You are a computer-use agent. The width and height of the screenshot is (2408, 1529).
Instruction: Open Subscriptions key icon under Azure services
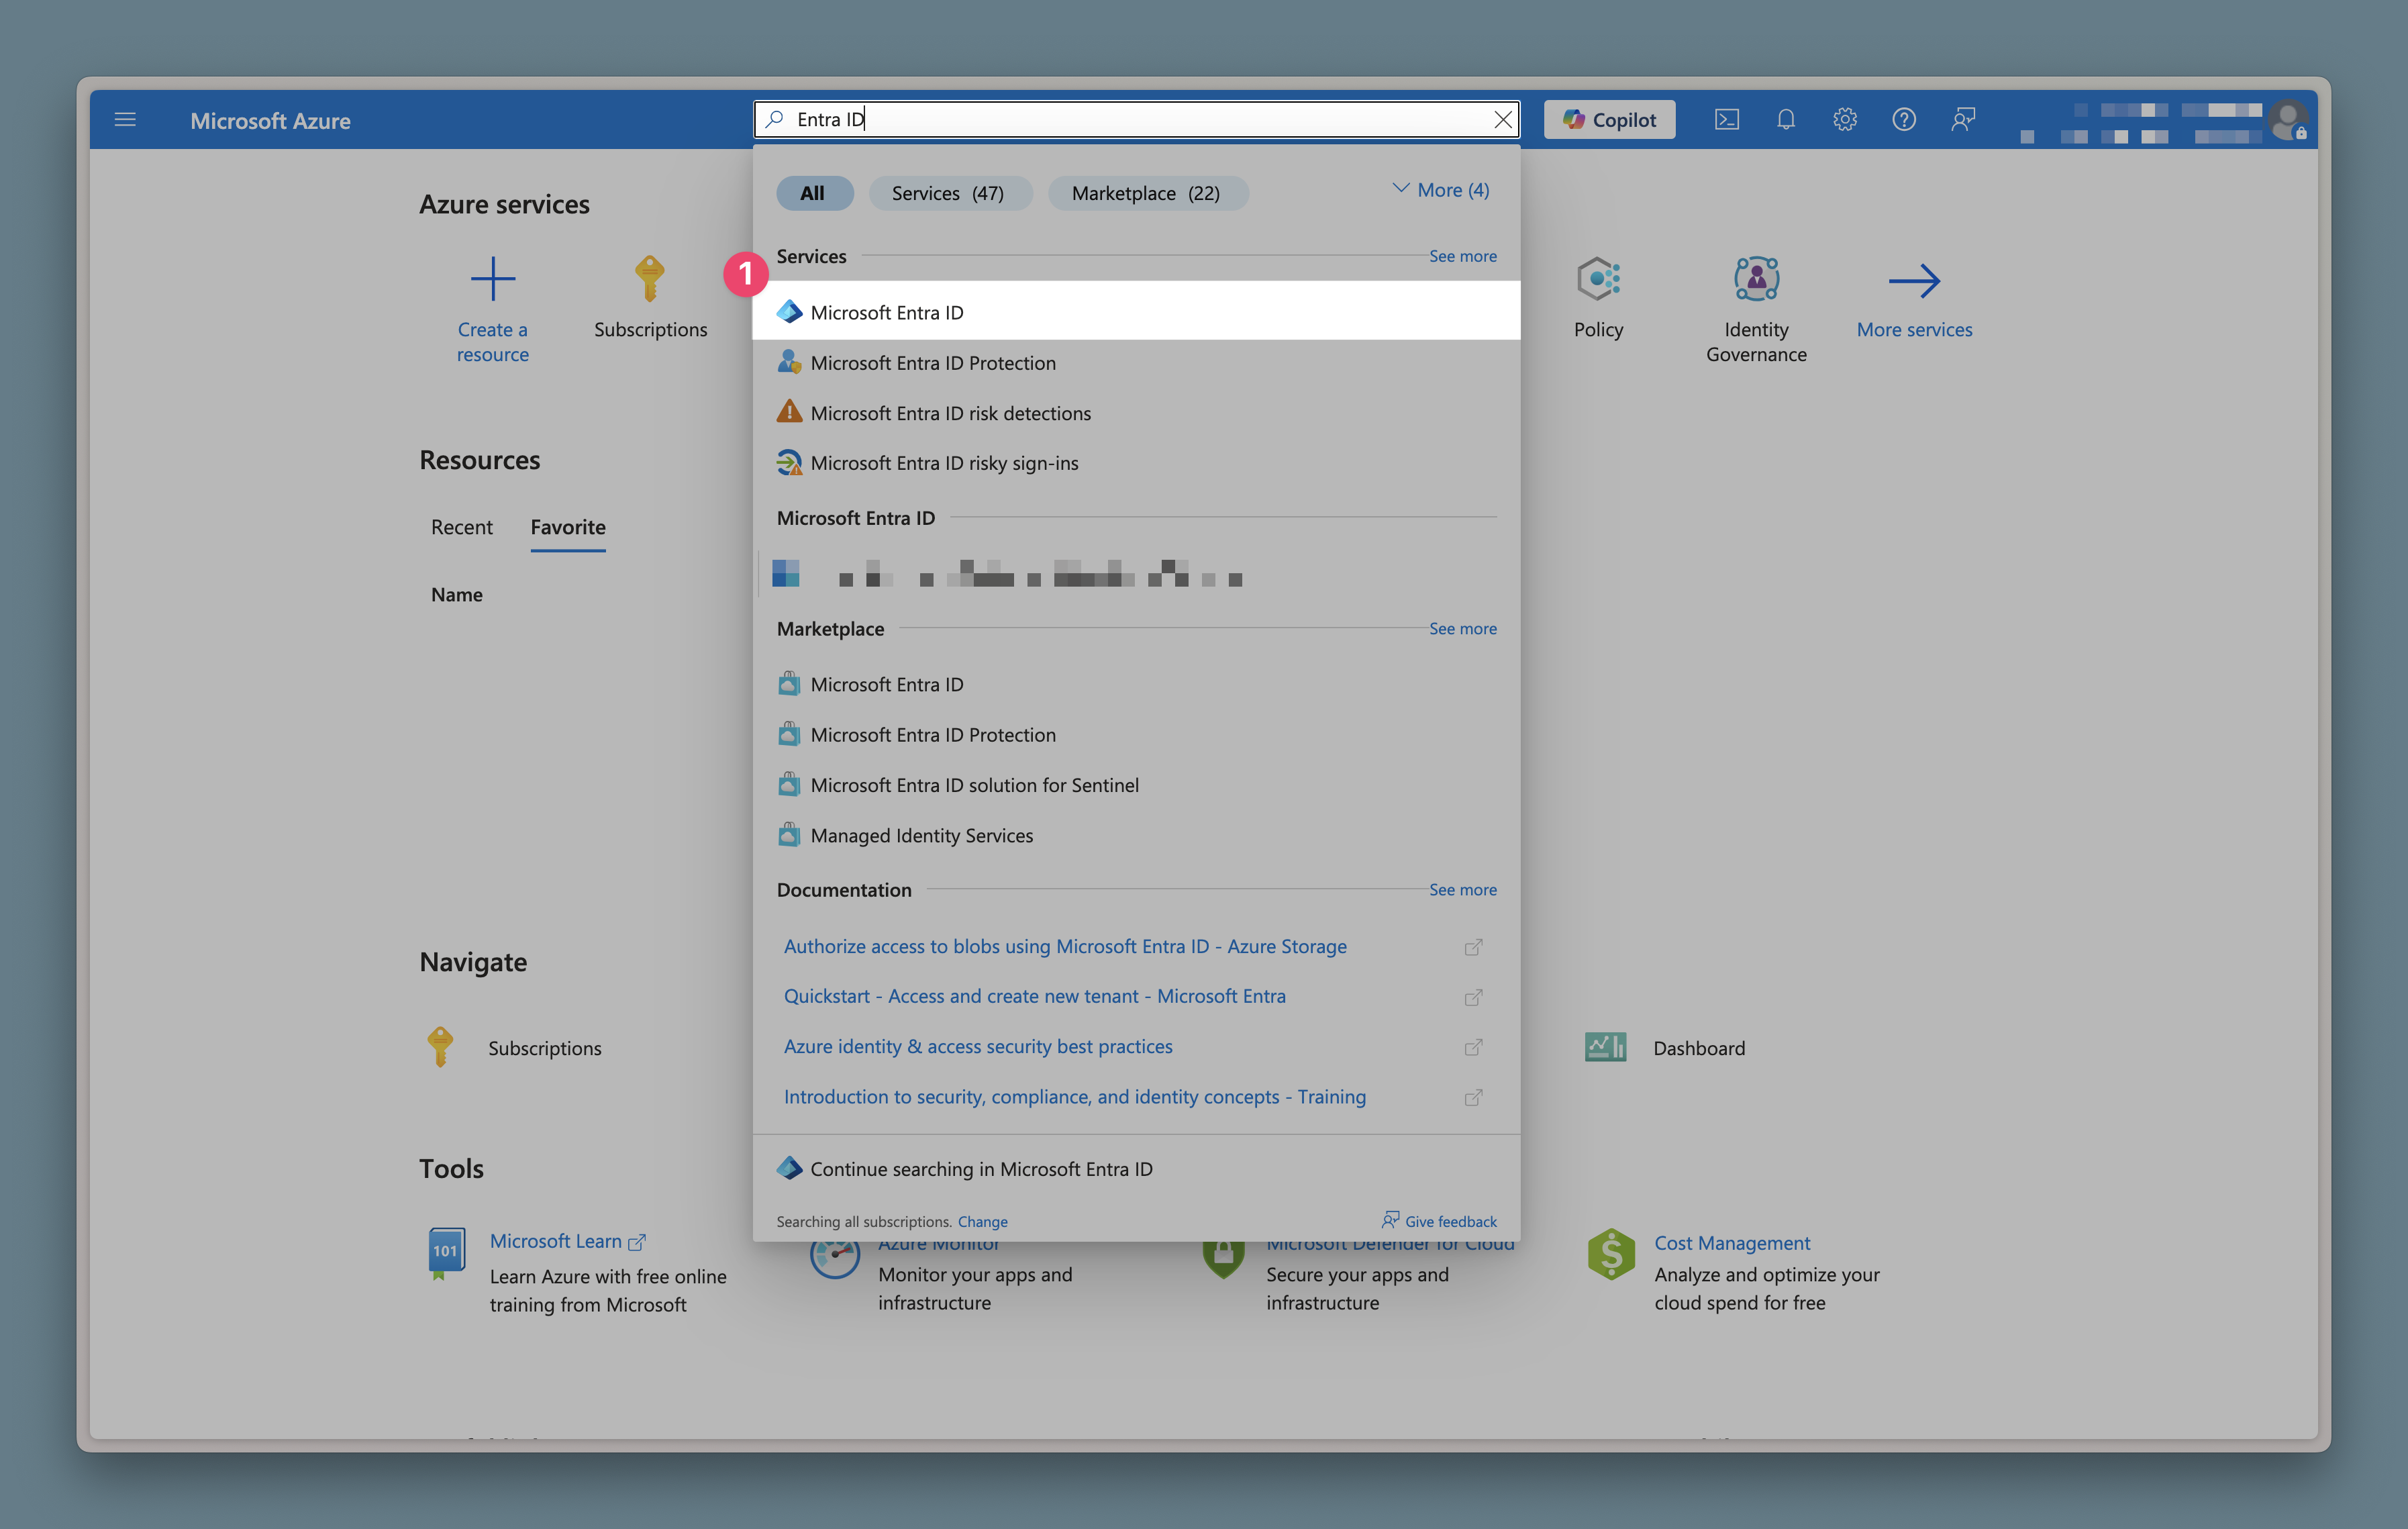[650, 279]
